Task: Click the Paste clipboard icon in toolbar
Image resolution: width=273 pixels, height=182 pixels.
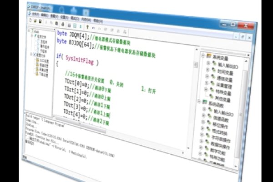Action: click(x=56, y=23)
